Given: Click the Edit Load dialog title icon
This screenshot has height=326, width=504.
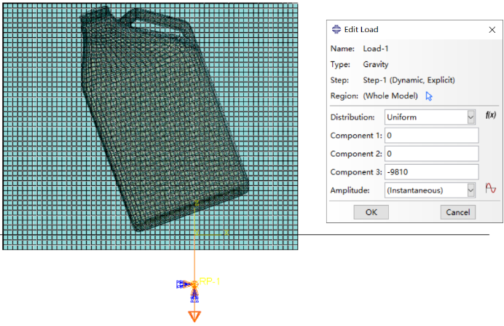Looking at the screenshot, I should 336,29.
